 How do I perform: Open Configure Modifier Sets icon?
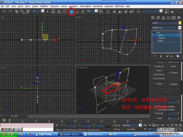(x=178, y=56)
